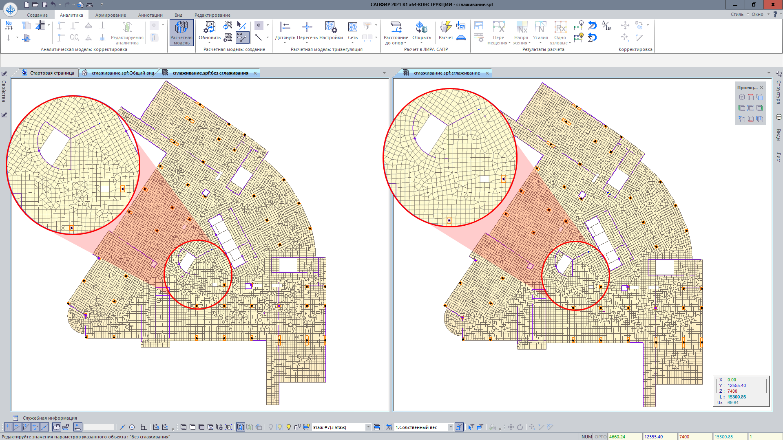
Task: Open the Стиль menu
Action: pyautogui.click(x=737, y=14)
